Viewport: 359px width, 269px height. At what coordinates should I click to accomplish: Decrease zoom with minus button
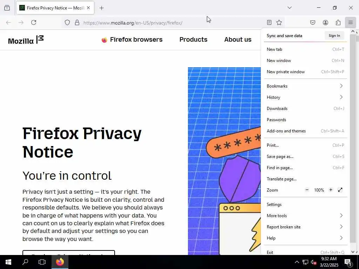coord(307,190)
